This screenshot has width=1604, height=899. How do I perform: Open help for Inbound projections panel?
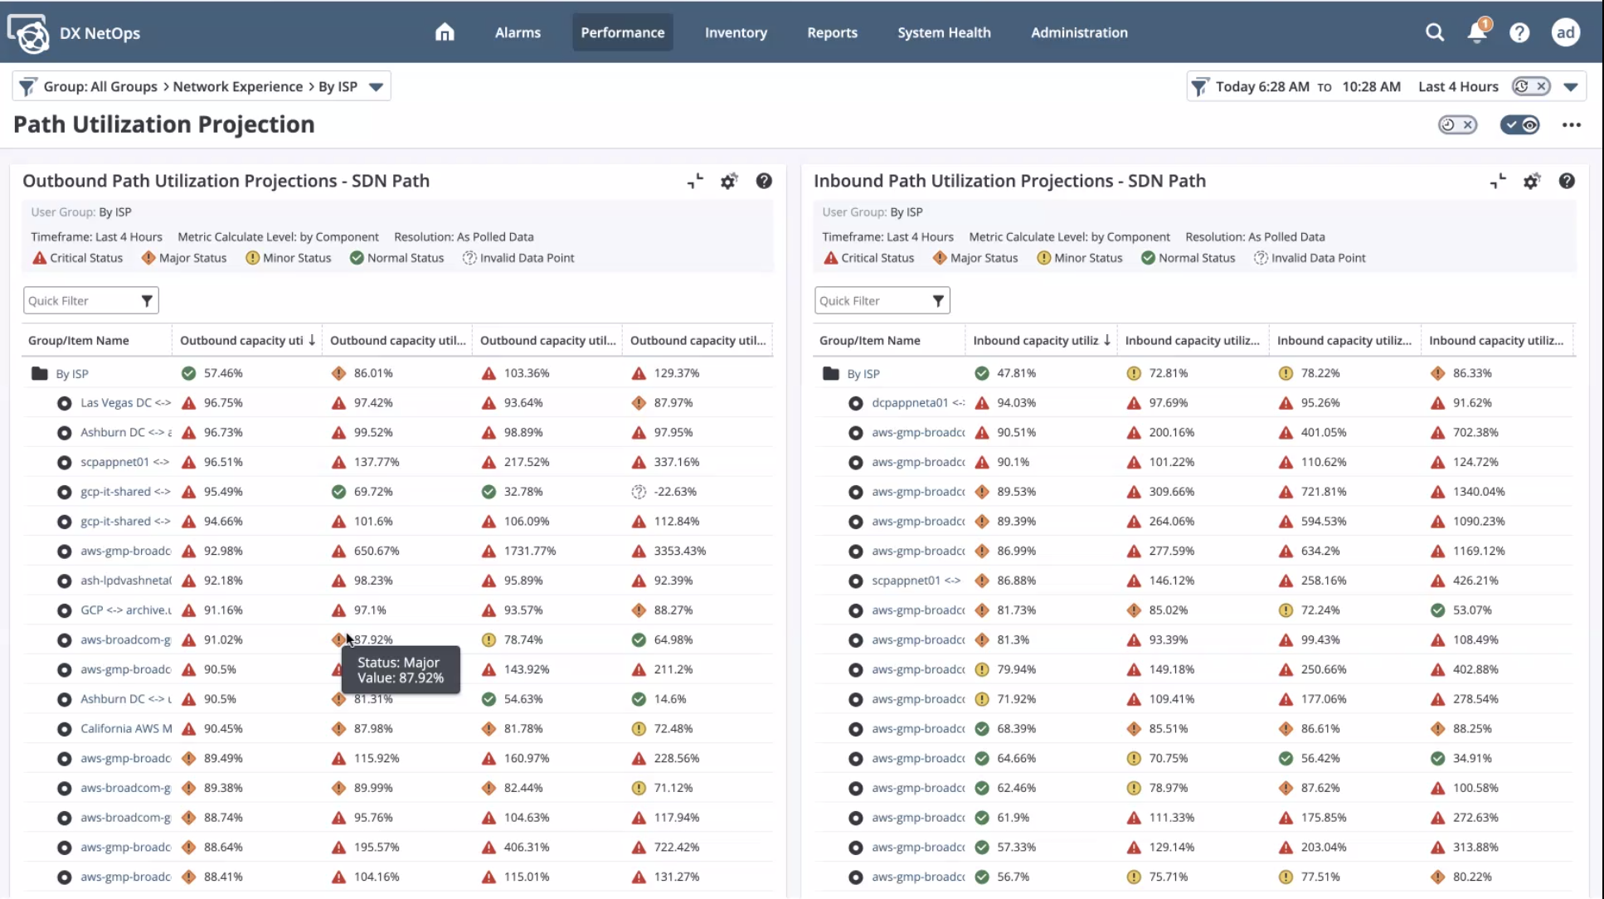click(1566, 181)
